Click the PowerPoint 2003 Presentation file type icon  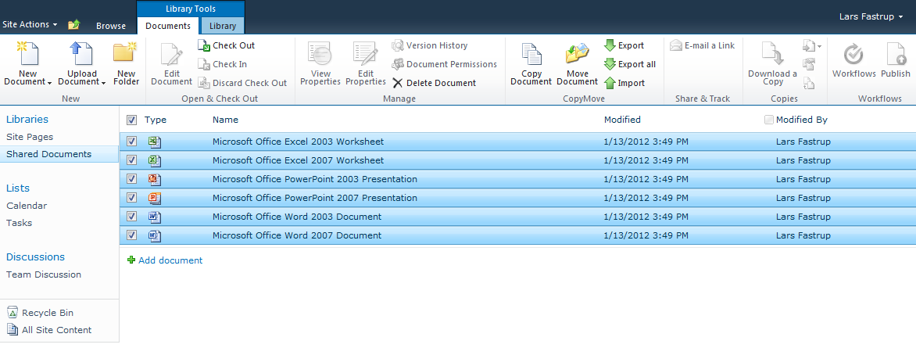tap(154, 179)
